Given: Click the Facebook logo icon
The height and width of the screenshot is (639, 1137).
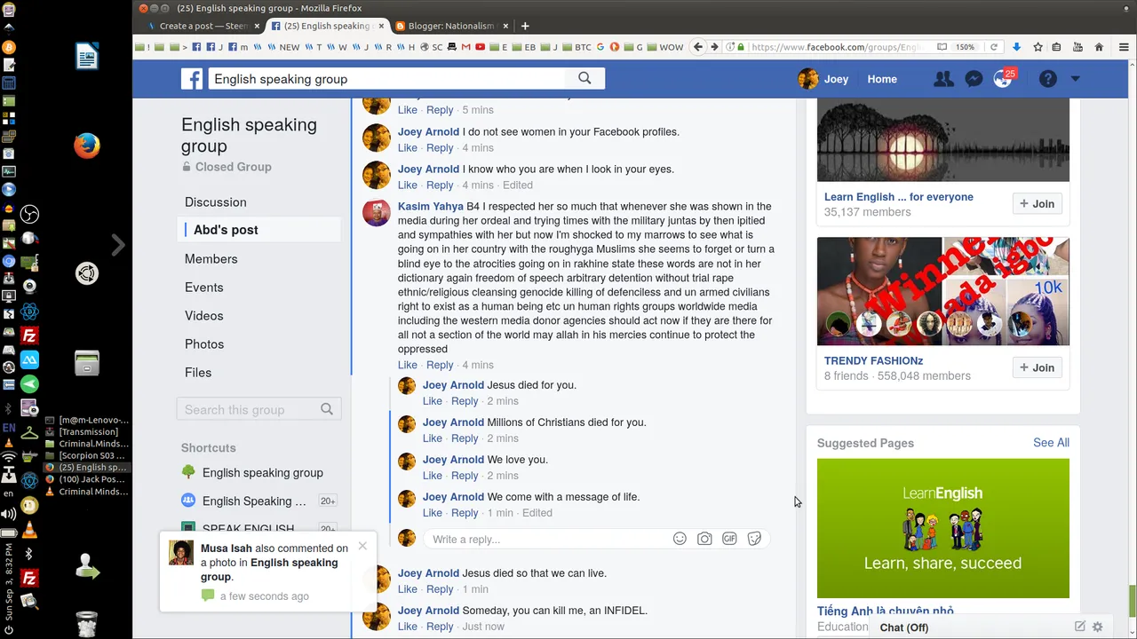Looking at the screenshot, I should [192, 79].
